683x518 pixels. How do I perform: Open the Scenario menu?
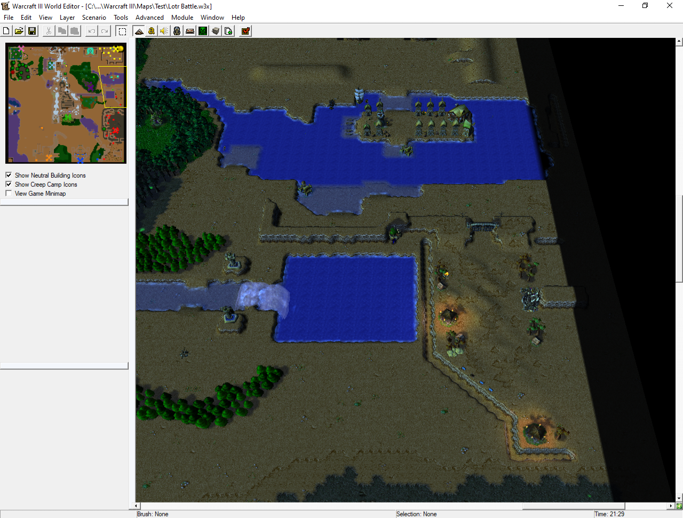pos(94,18)
